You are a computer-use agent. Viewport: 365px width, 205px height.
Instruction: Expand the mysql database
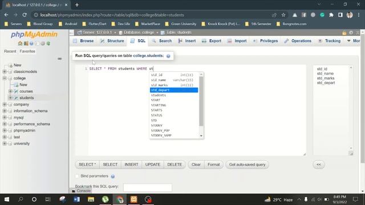click(5, 117)
